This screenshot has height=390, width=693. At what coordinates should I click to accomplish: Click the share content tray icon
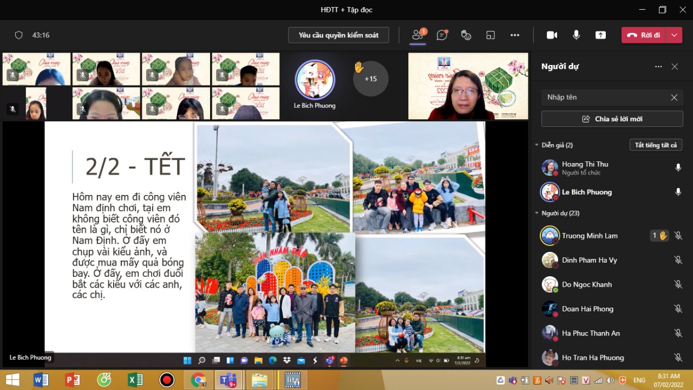600,35
